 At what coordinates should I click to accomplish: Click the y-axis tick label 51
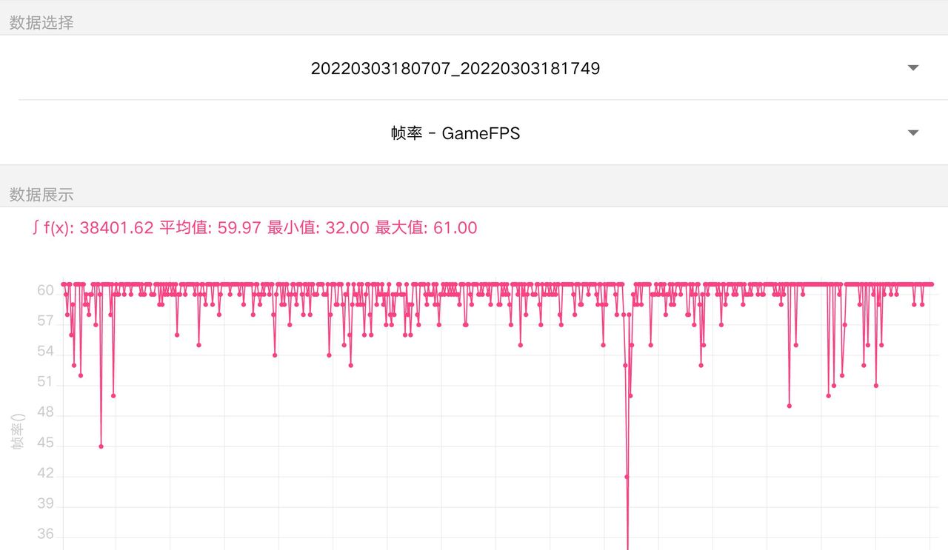click(45, 382)
